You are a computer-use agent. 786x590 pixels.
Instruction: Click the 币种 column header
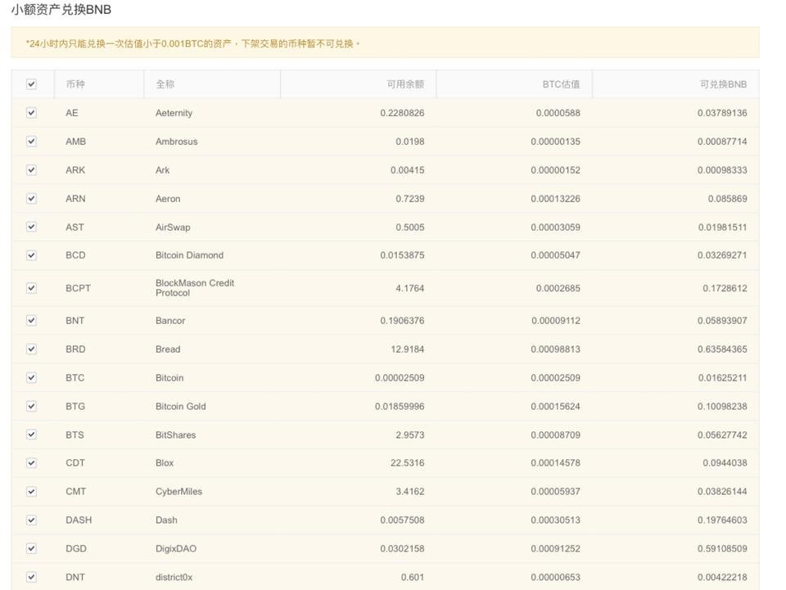tap(75, 84)
